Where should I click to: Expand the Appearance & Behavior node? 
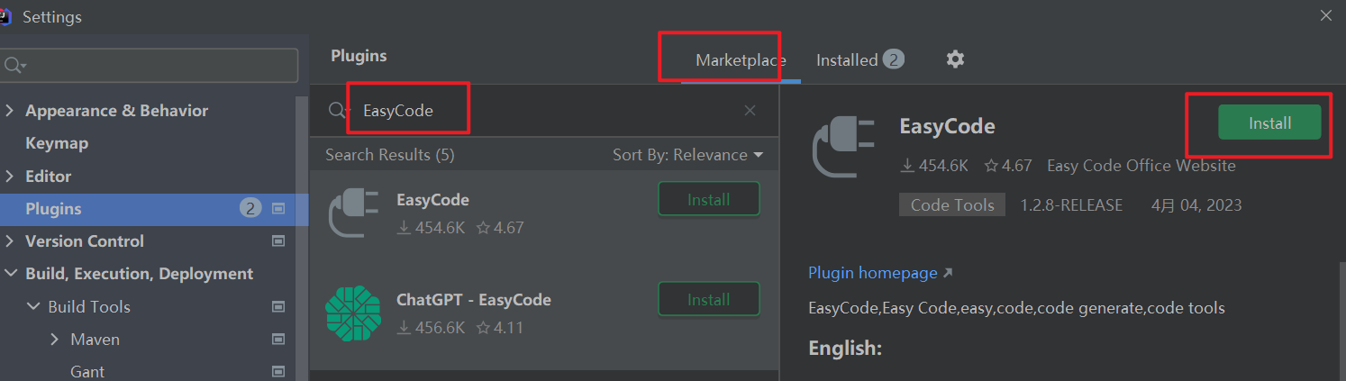point(10,110)
